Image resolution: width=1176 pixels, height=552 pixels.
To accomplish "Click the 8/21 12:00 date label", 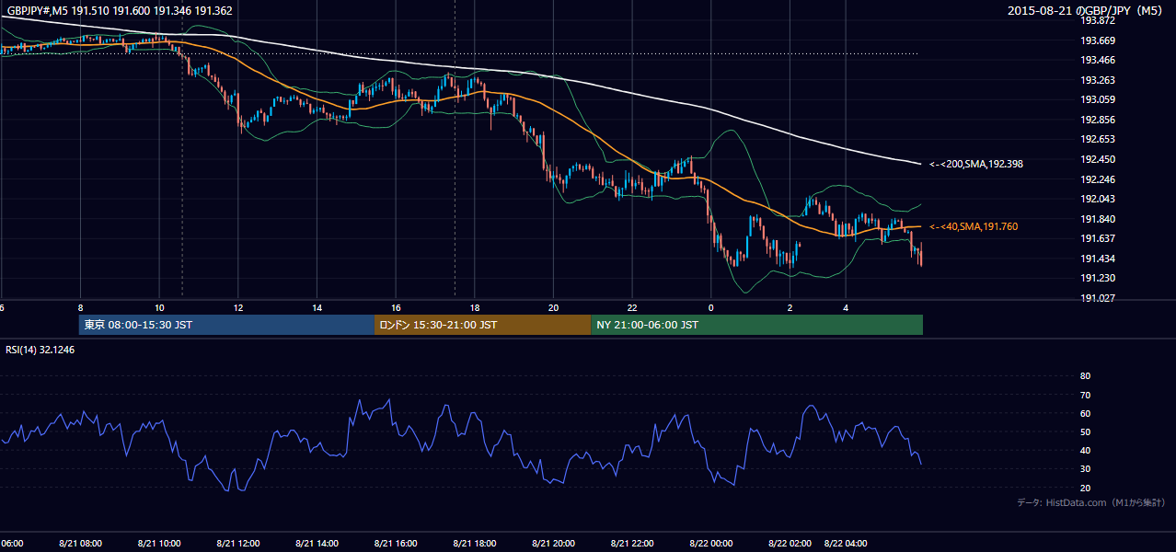I will pos(238,544).
